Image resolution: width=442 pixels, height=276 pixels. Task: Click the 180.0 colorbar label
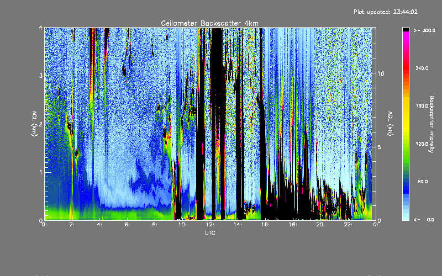(x=422, y=106)
